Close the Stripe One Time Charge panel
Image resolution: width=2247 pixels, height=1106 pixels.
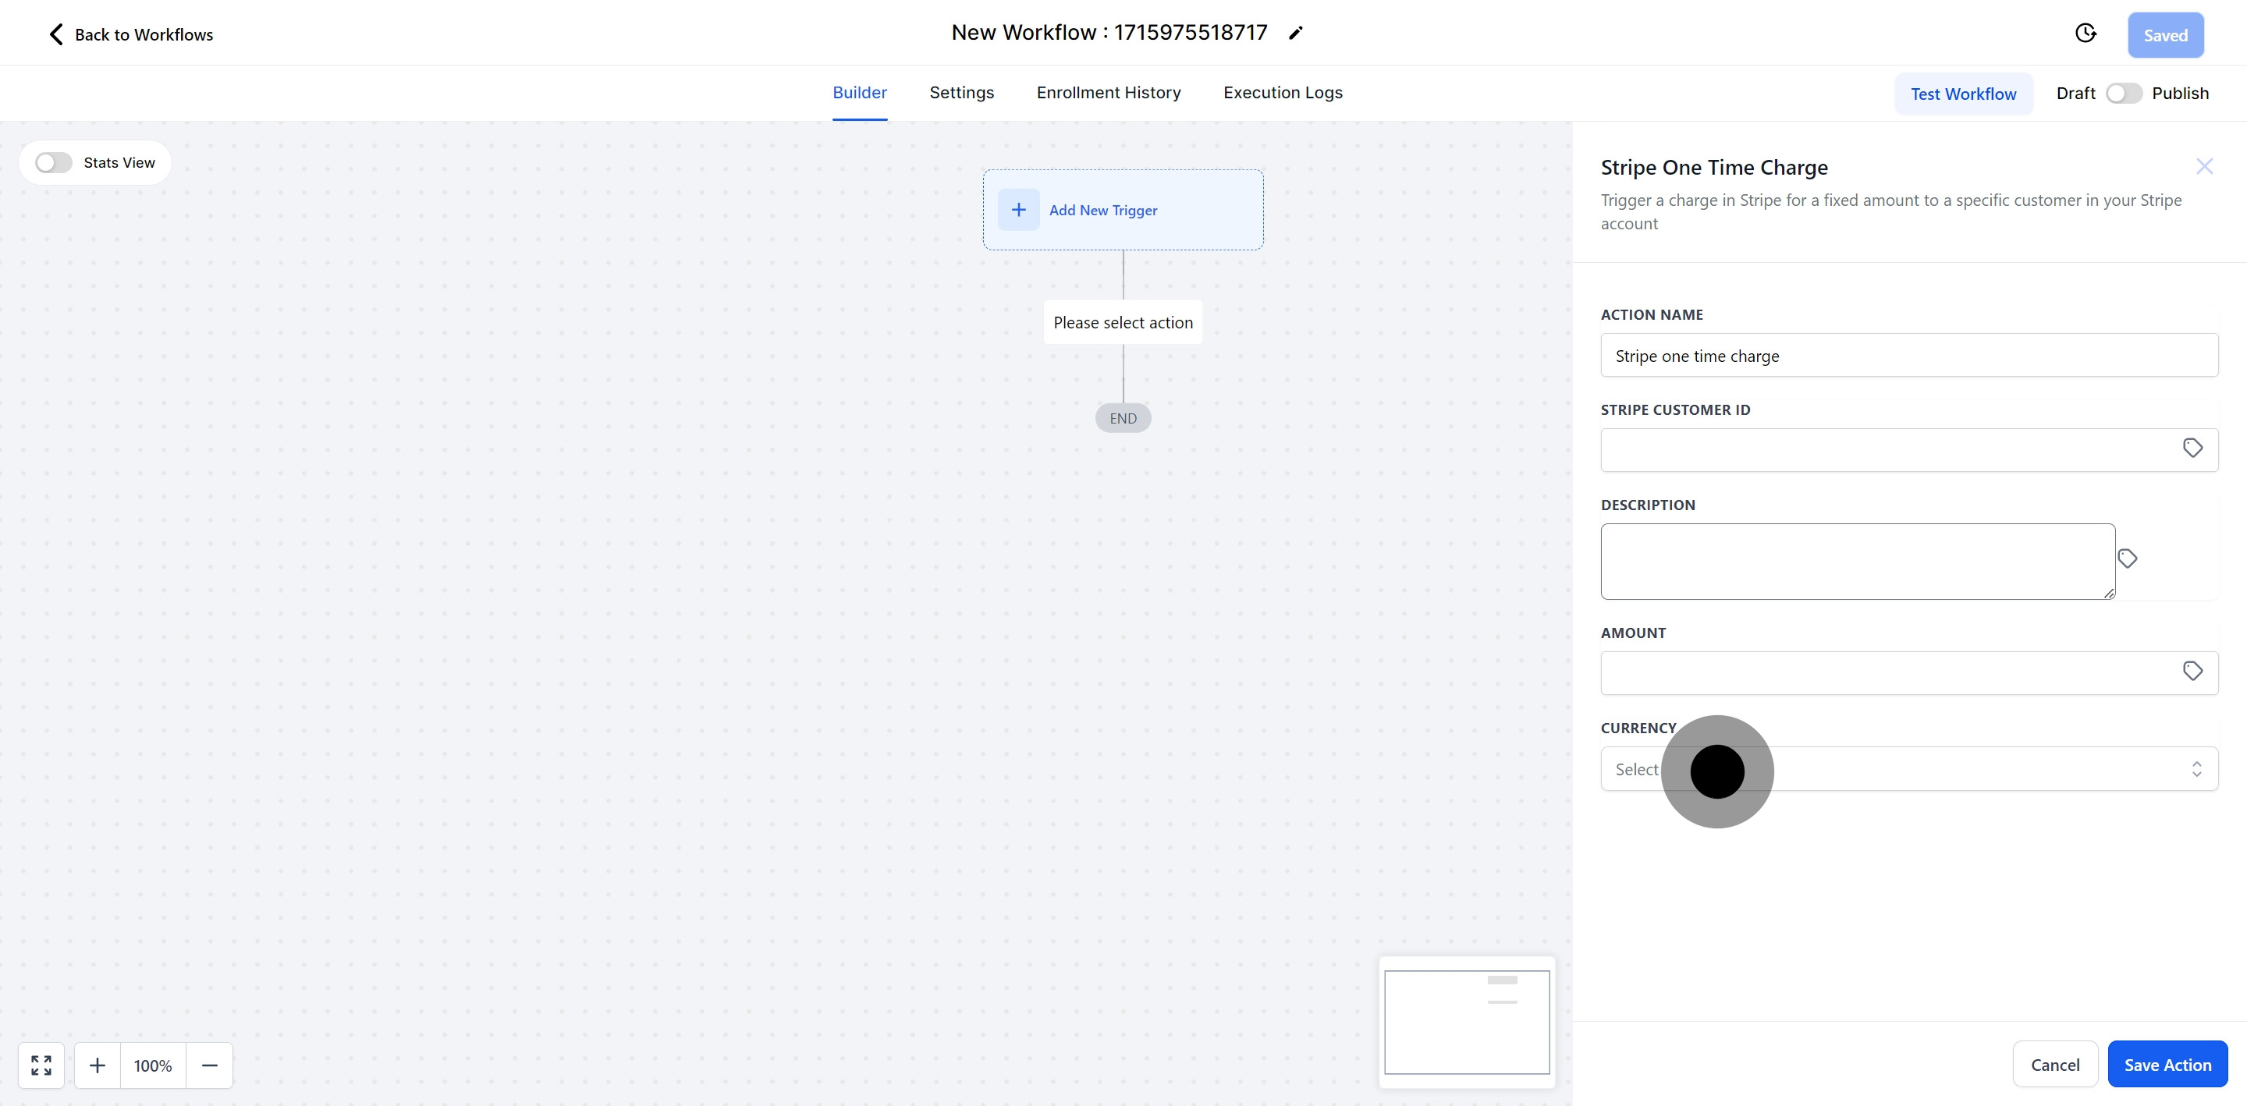(2204, 167)
